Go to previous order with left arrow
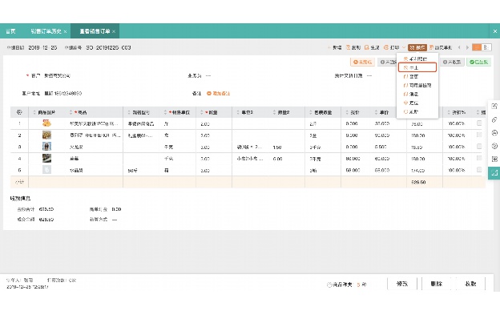This screenshot has width=500, height=315. click(x=459, y=47)
